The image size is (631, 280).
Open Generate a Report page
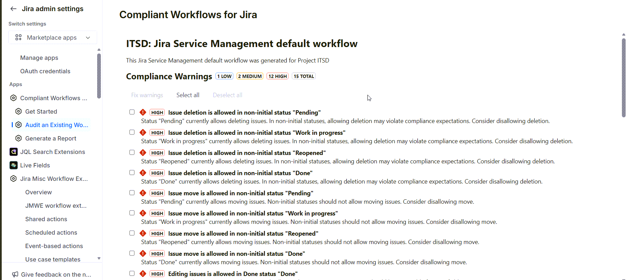coord(50,138)
